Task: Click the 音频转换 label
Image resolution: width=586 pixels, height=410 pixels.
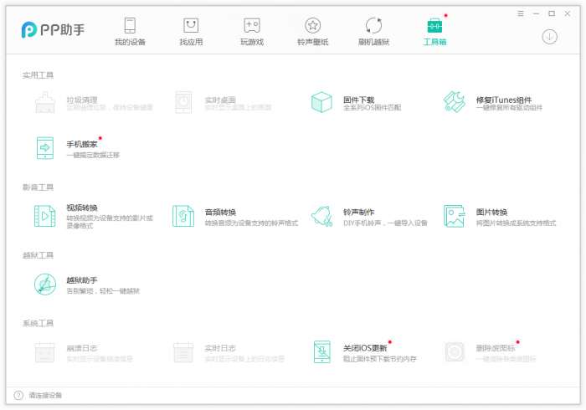Action: tap(220, 212)
